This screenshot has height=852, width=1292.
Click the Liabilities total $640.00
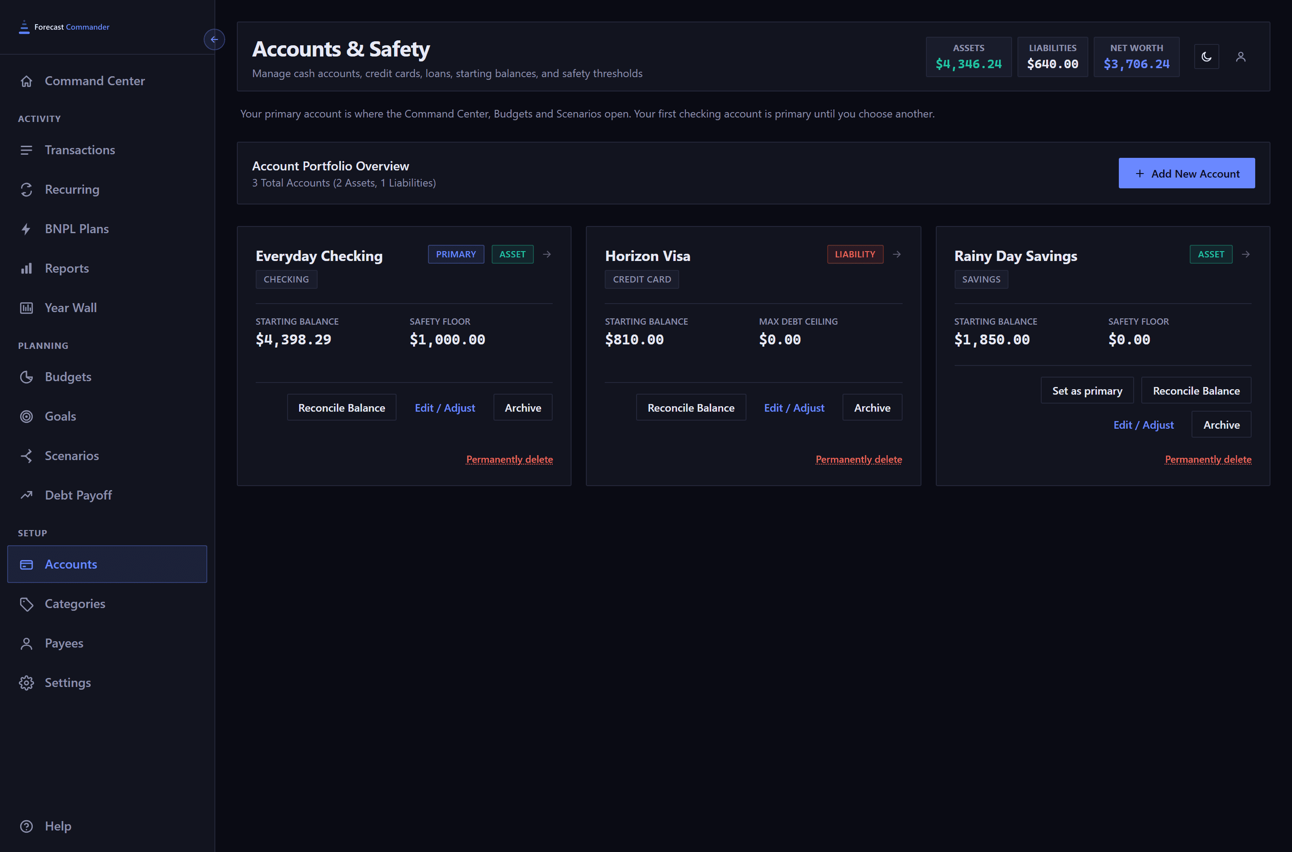(x=1052, y=64)
